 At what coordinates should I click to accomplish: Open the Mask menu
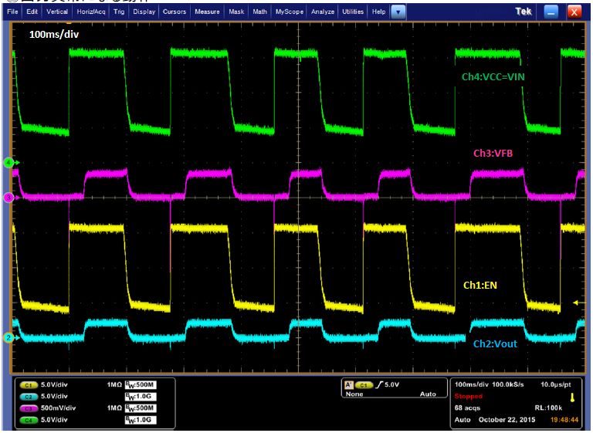pyautogui.click(x=236, y=12)
